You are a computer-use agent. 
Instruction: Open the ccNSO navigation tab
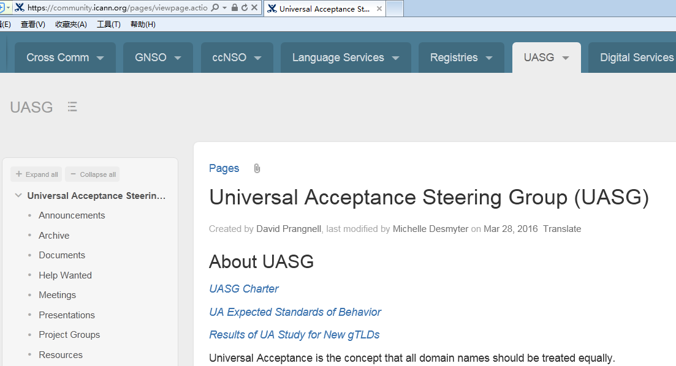click(237, 58)
